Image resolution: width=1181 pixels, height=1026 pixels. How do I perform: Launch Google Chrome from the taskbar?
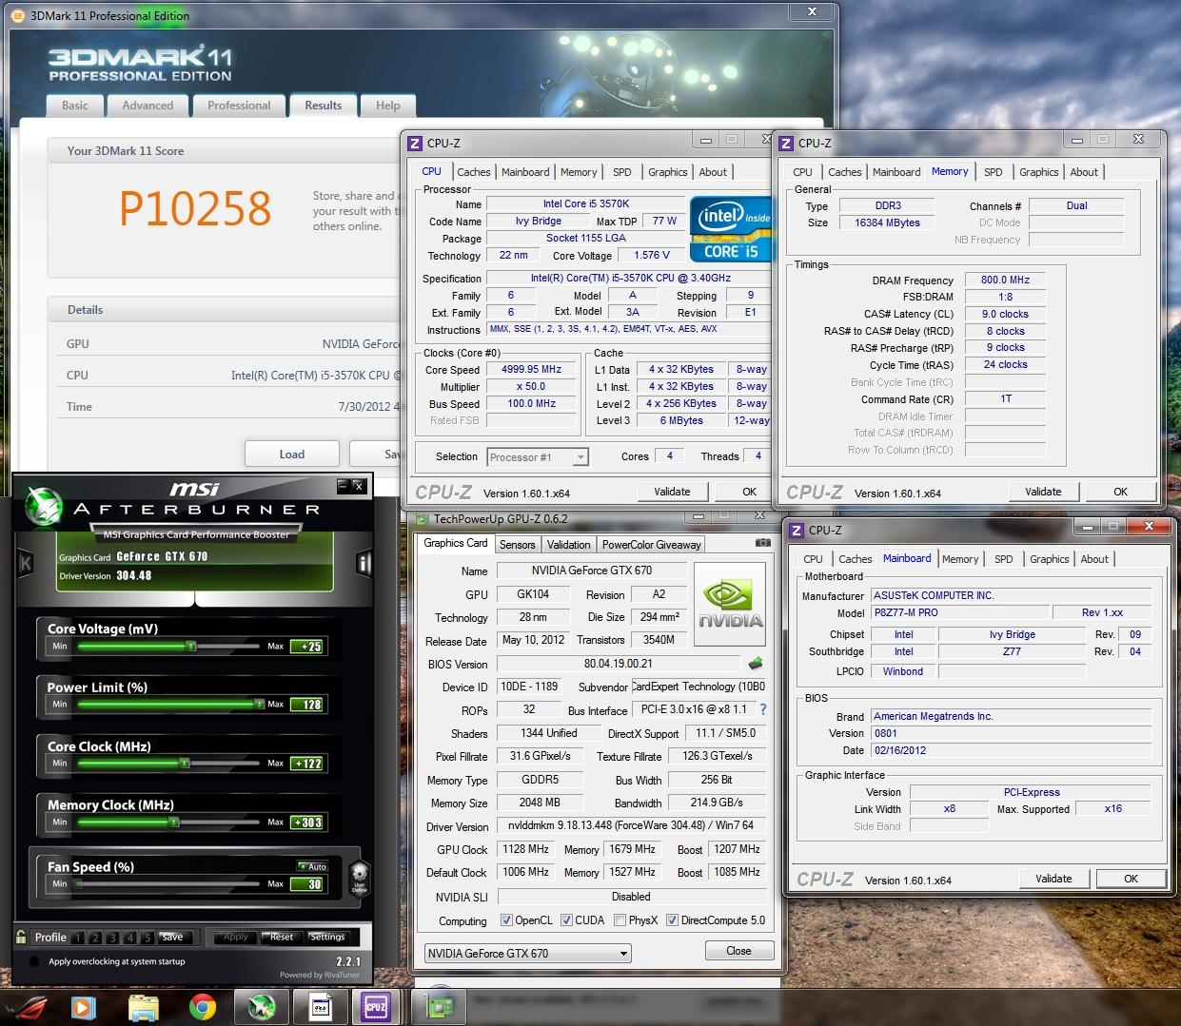(x=202, y=1007)
